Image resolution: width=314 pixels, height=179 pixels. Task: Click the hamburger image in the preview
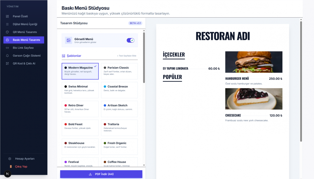[254, 62]
